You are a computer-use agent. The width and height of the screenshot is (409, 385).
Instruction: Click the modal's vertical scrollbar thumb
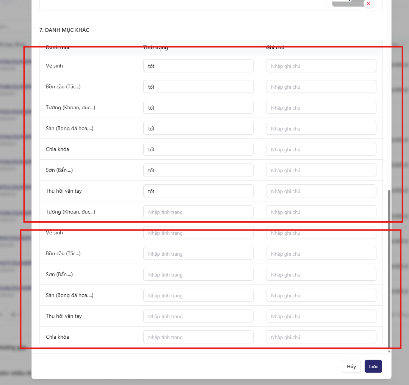point(389,266)
